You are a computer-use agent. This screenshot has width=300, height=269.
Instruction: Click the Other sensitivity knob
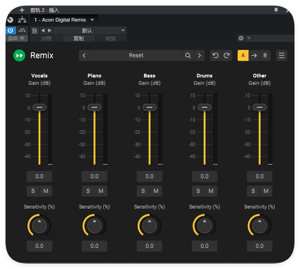point(260,226)
